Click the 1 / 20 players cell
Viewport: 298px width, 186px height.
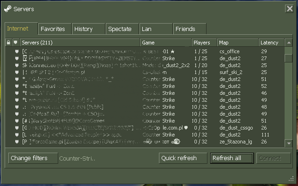click(201, 65)
